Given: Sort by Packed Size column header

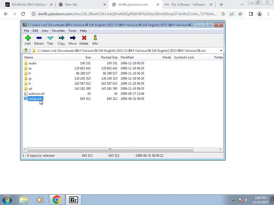Looking at the screenshot, I should tap(105, 57).
